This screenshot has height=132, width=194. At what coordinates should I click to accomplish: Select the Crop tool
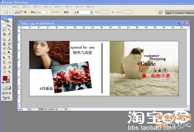[4, 34]
